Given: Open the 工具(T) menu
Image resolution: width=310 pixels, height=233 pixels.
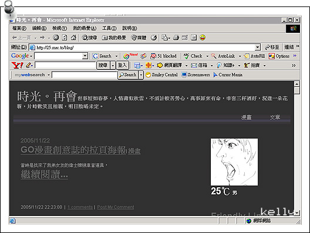Looking at the screenshot, I should click(x=109, y=28).
